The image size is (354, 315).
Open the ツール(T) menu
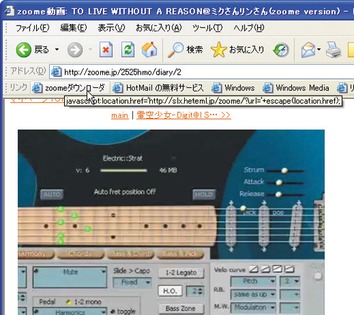(207, 28)
